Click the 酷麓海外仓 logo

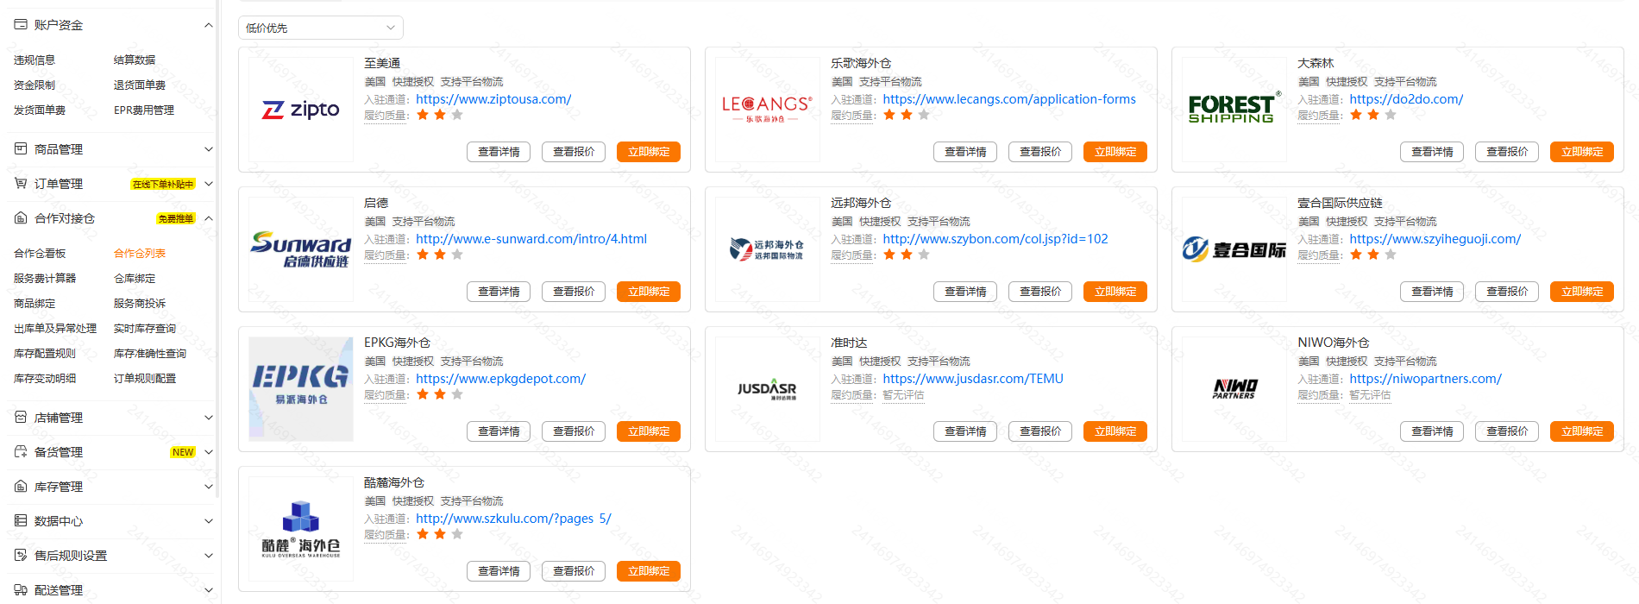[x=300, y=529]
